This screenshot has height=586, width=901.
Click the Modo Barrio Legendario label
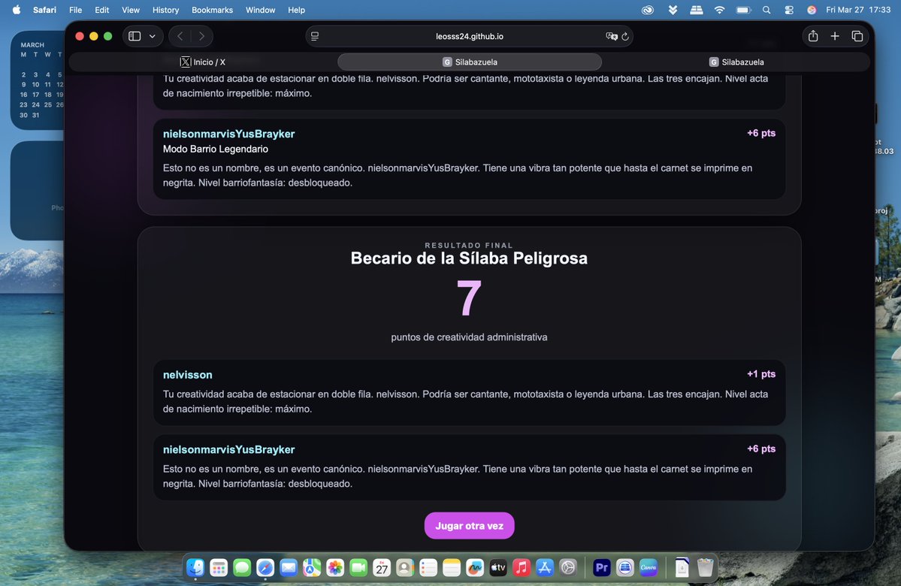coord(216,149)
